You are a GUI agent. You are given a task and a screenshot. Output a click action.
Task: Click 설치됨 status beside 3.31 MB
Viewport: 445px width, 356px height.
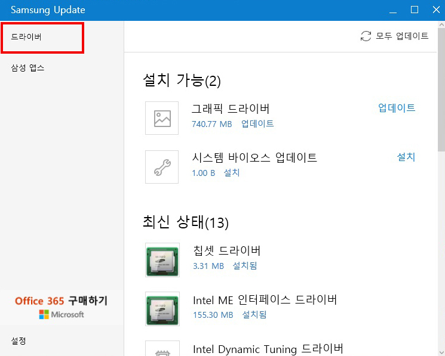[245, 265]
